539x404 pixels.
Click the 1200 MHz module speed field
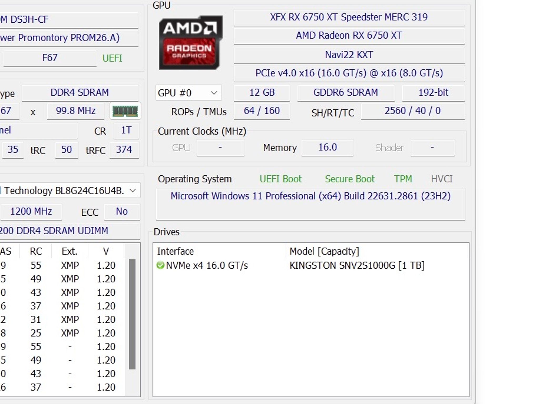(x=31, y=212)
